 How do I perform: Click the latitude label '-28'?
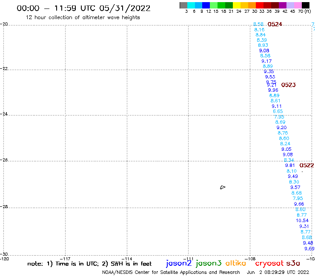[x=4, y=206]
